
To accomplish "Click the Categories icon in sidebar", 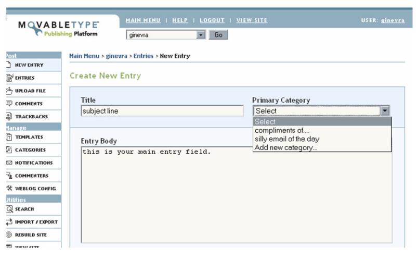I will 9,150.
